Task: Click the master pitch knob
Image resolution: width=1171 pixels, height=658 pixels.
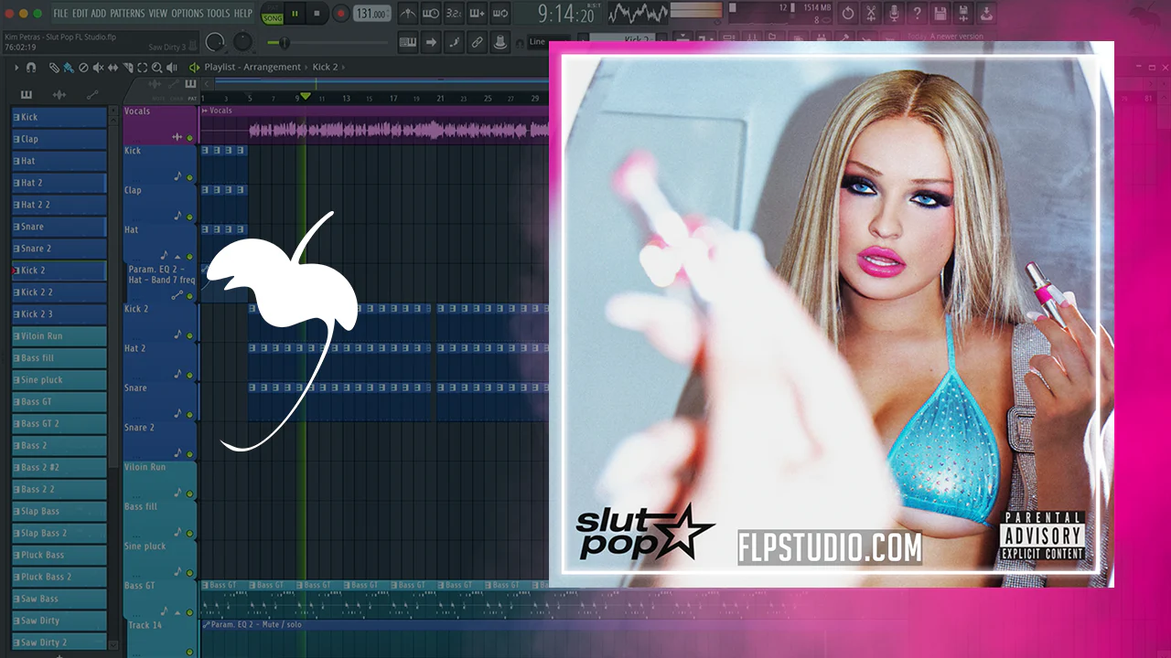Action: coord(243,42)
